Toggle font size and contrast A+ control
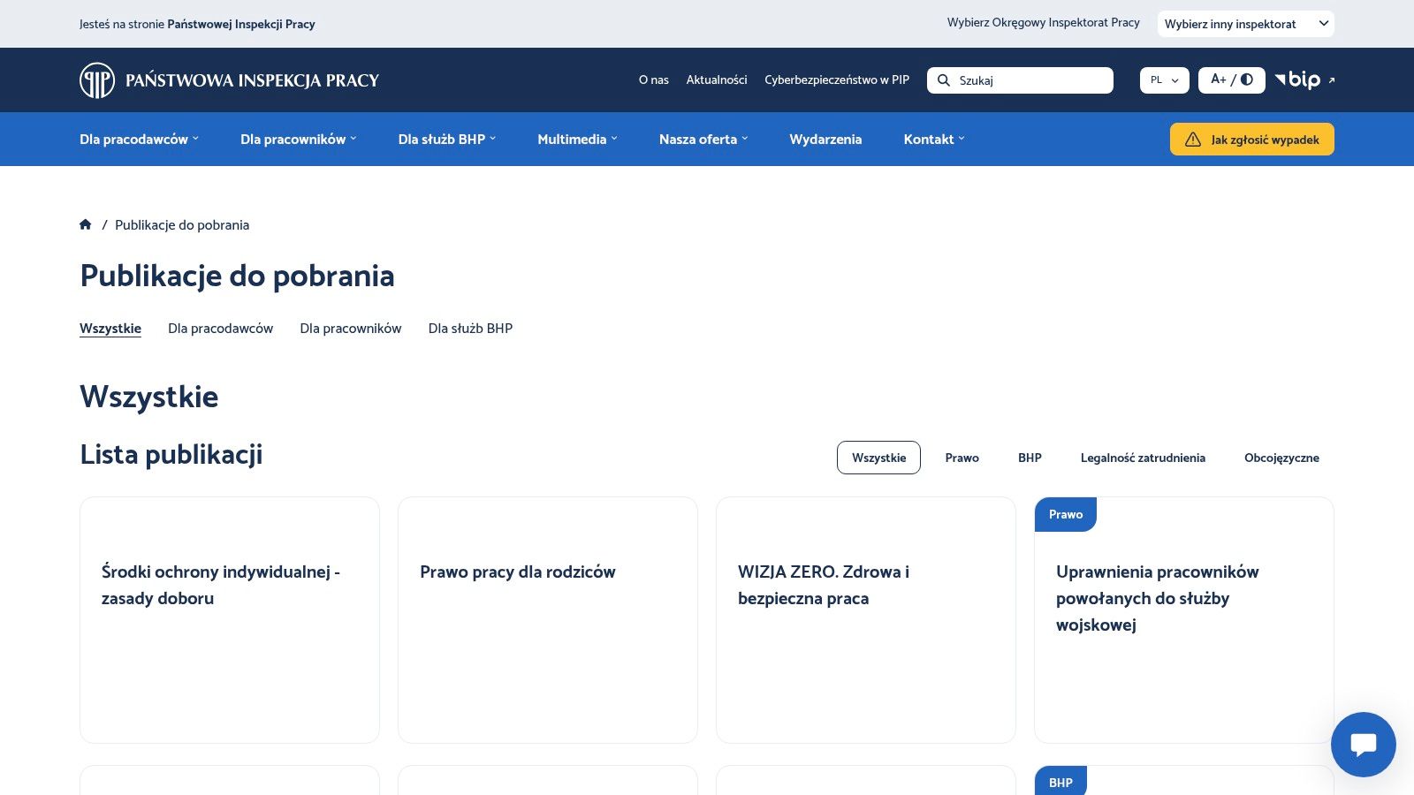 pos(1232,79)
